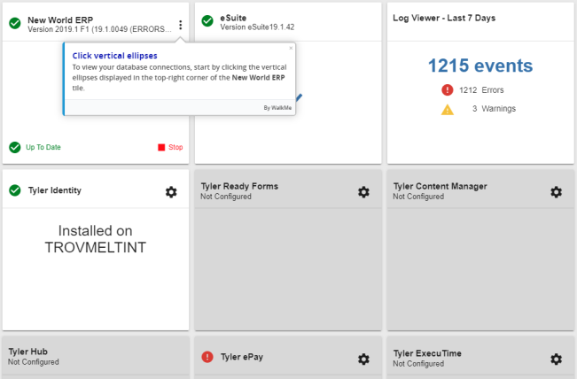This screenshot has height=379, width=577.
Task: Click the eSuite green status checkmark
Action: (207, 21)
